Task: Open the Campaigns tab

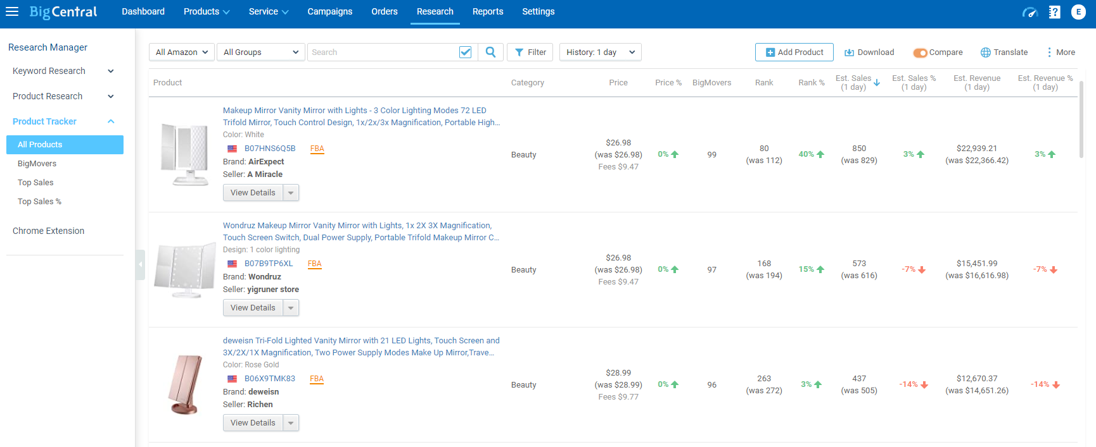Action: pyautogui.click(x=330, y=11)
